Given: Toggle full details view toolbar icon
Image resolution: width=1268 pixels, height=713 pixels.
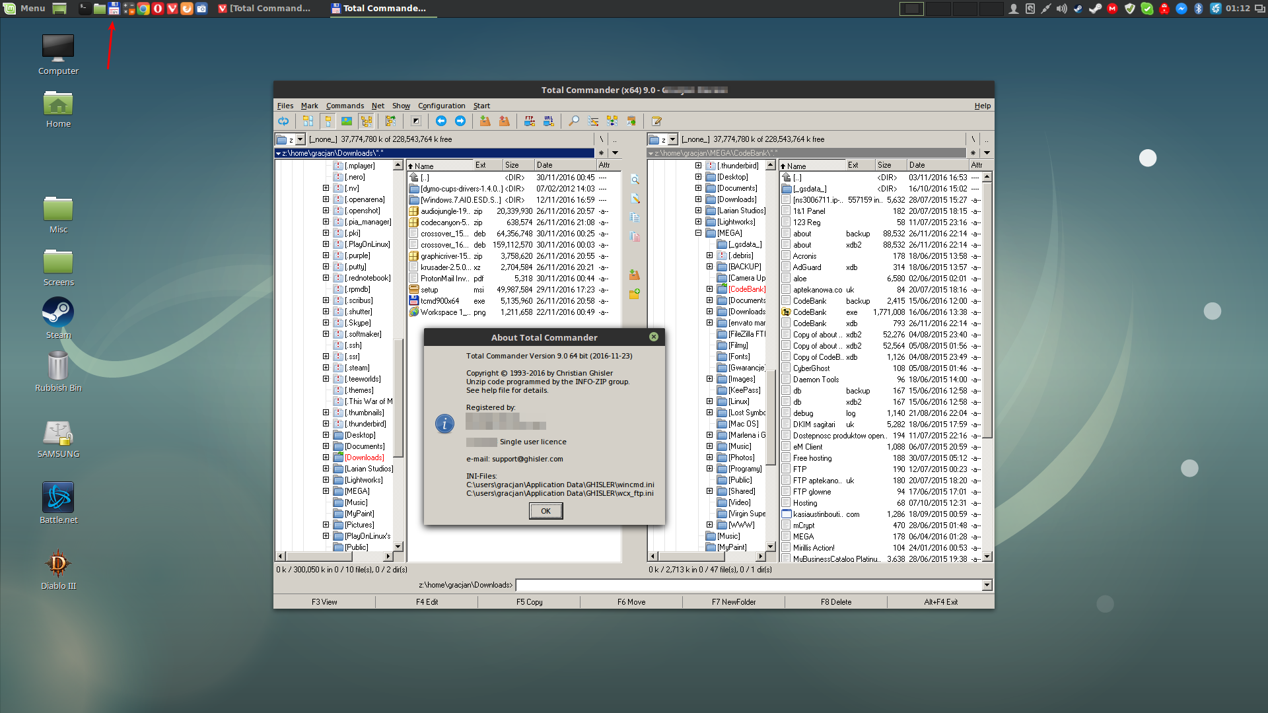Looking at the screenshot, I should click(x=328, y=121).
